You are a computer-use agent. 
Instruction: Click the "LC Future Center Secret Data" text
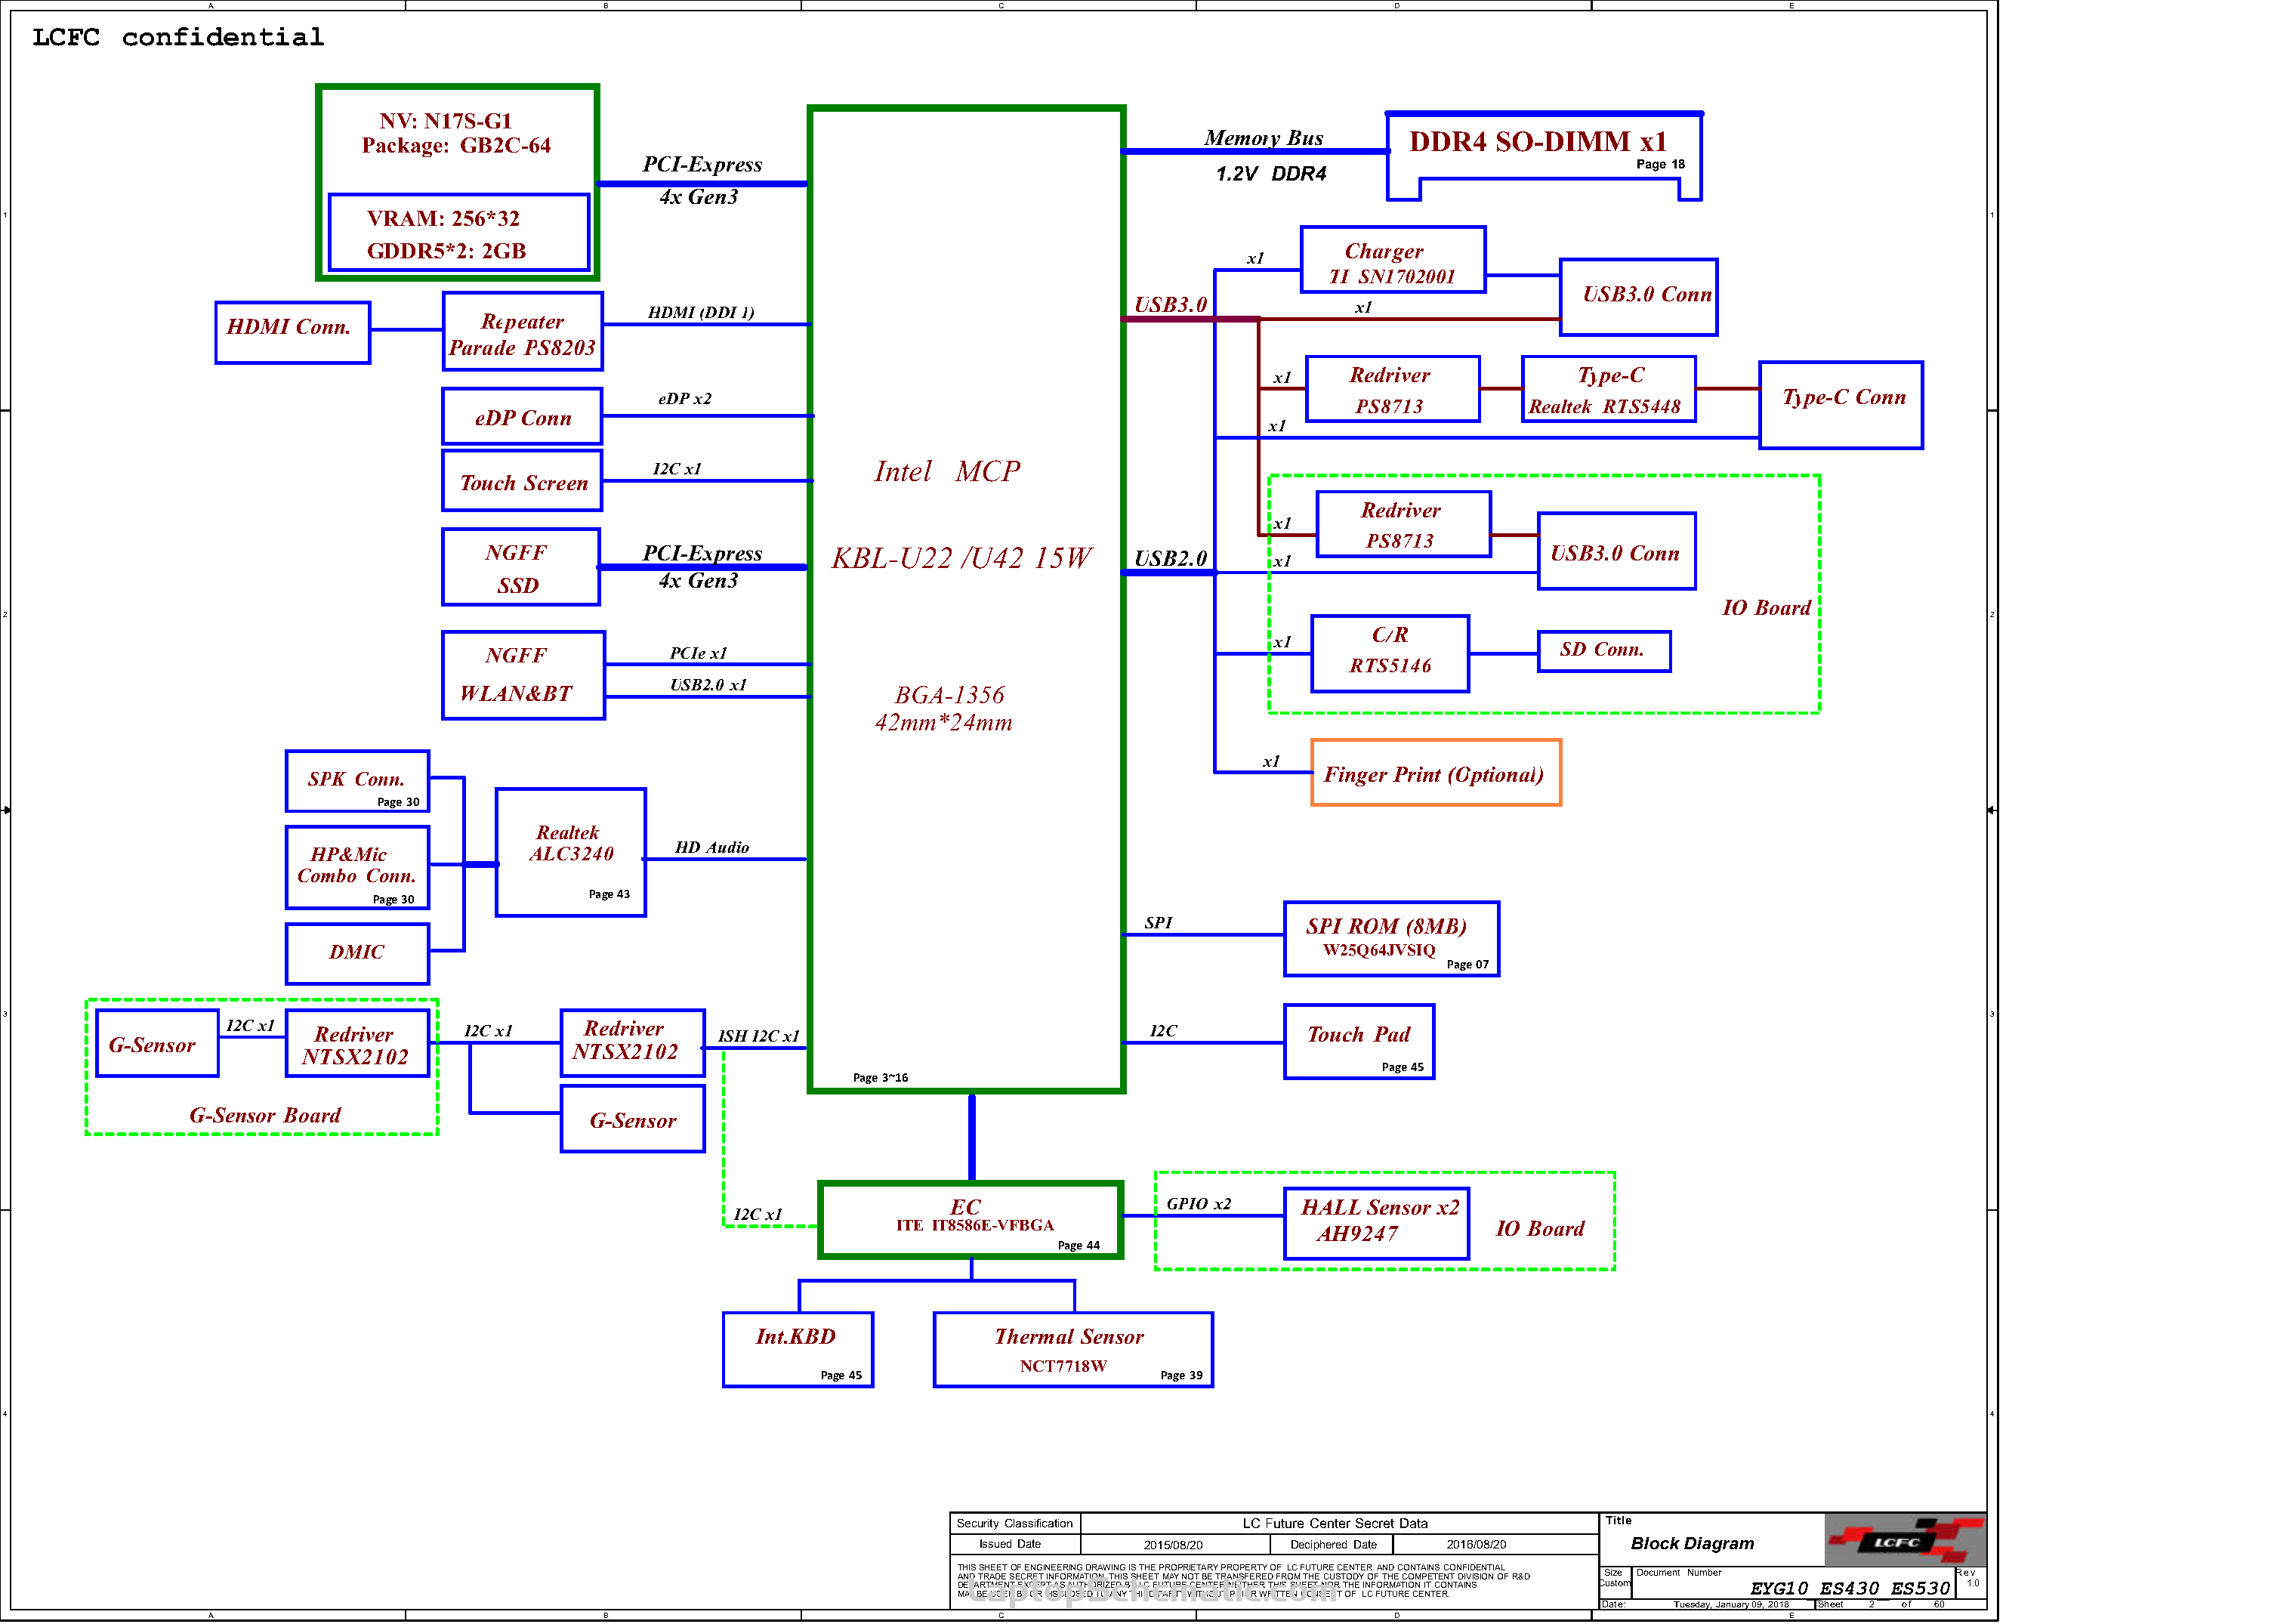[1335, 1524]
